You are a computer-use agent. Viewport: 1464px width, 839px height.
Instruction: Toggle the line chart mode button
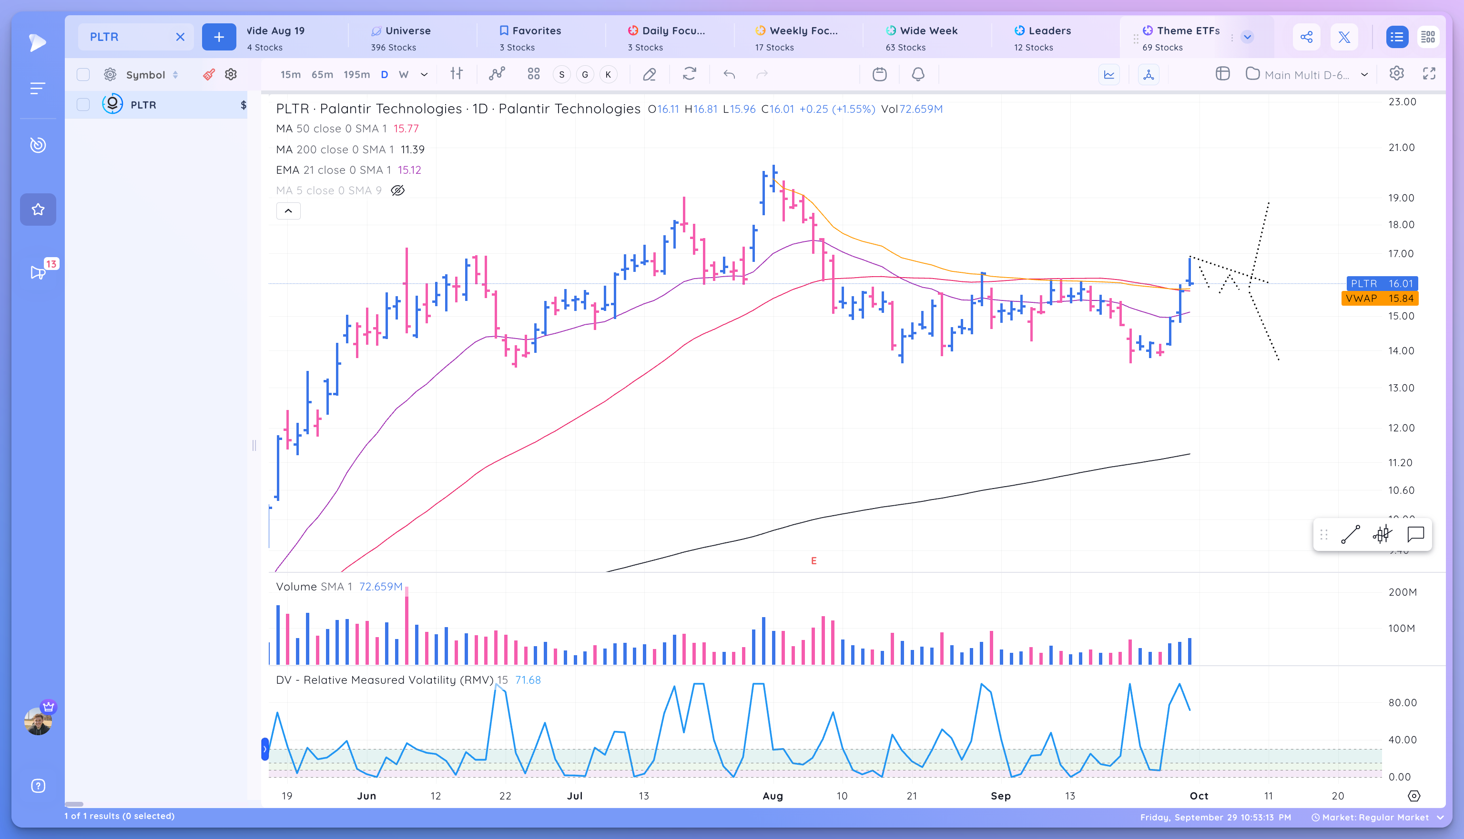(x=1109, y=74)
